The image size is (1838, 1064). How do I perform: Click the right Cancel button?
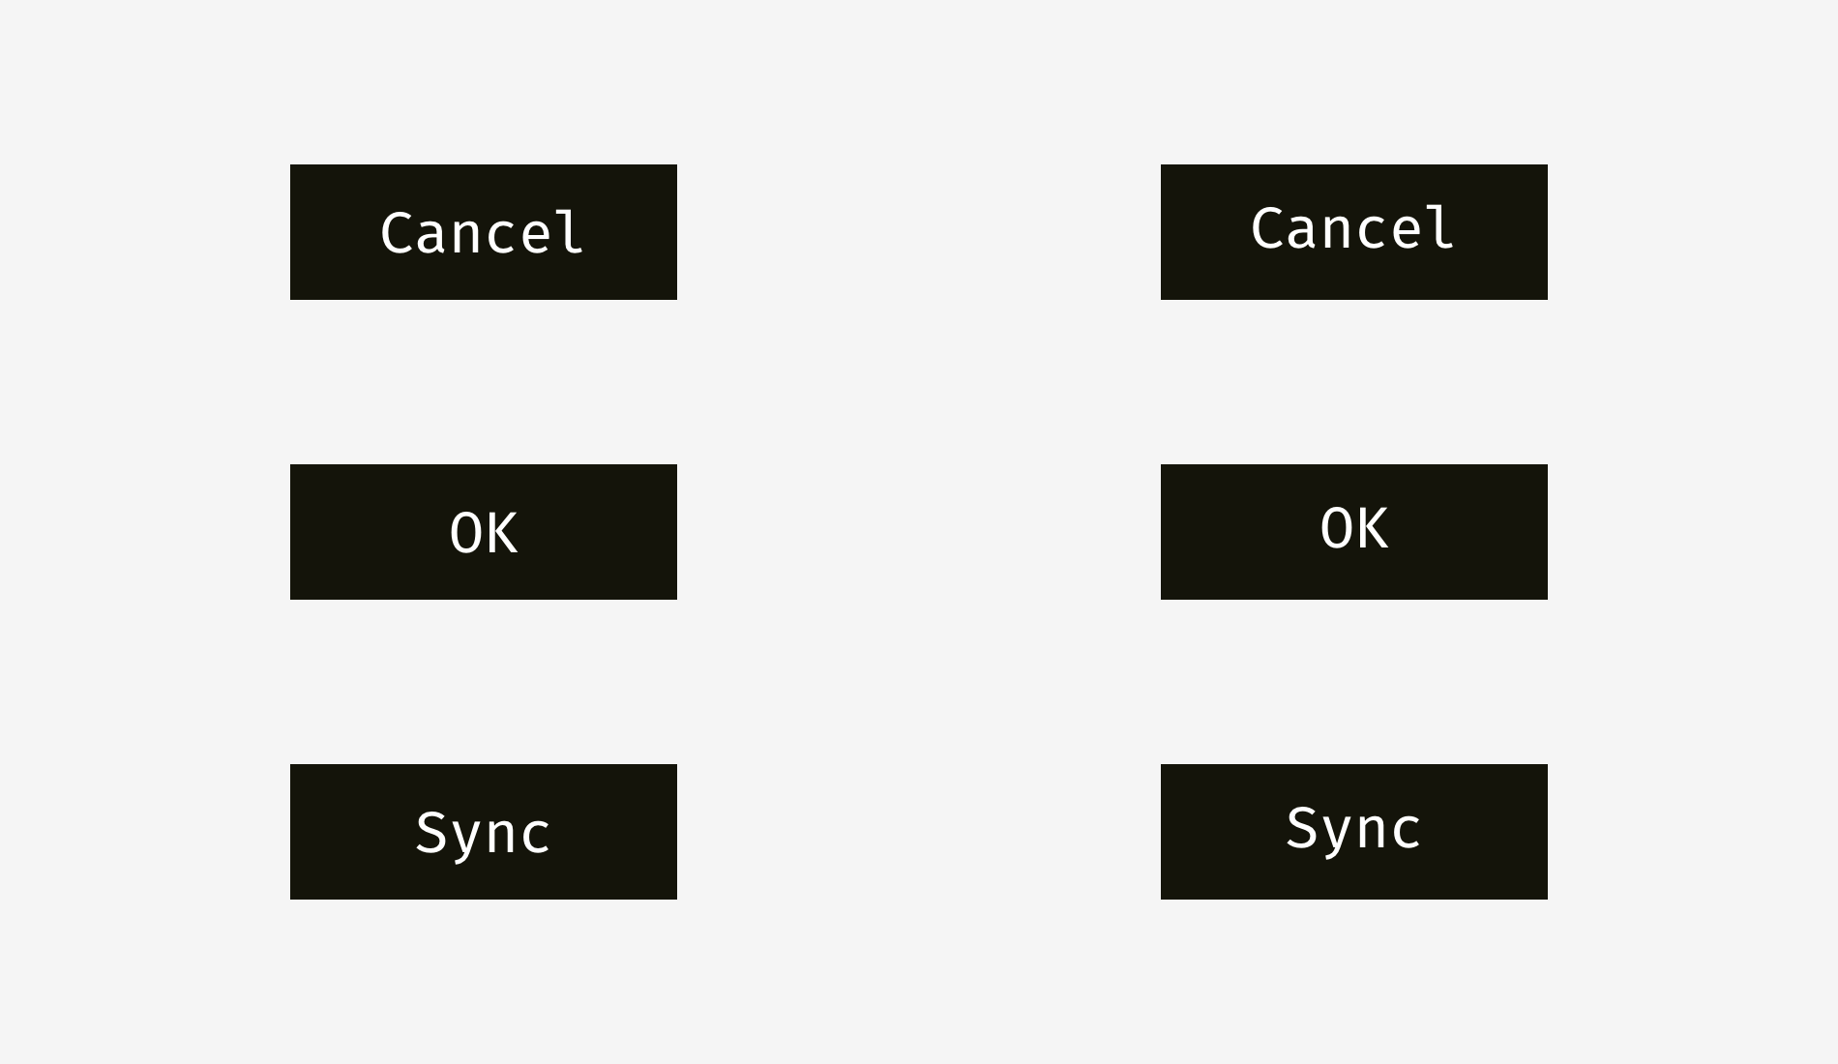(x=1354, y=232)
